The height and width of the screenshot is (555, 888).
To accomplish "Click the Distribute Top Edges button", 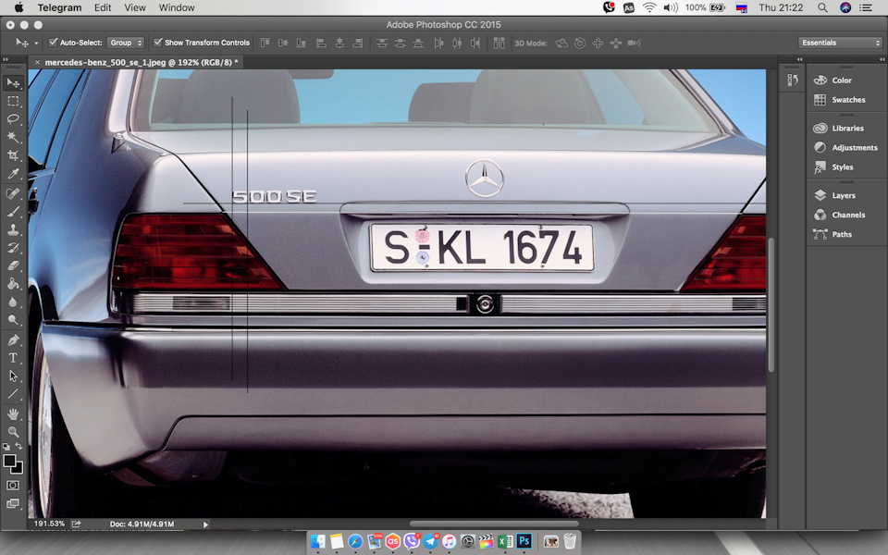I will pos(382,43).
